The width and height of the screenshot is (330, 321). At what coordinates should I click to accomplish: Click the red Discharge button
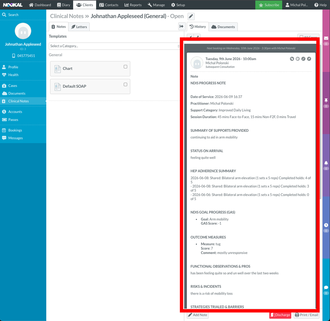point(280,315)
